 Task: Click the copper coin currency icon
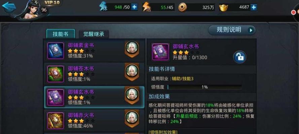[x=183, y=7]
